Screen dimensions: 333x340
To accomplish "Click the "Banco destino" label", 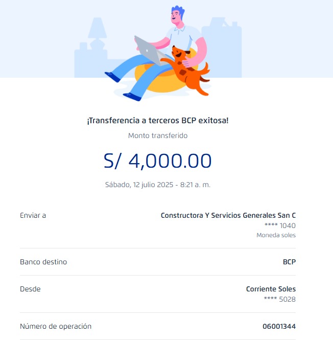I will 43,262.
